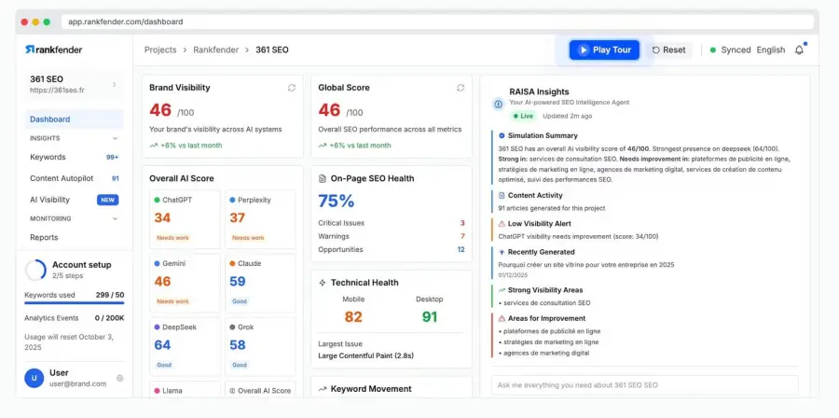Click the Large Contentful Paint (2.8s) text
Image resolution: width=839 pixels, height=418 pixels.
pos(366,355)
